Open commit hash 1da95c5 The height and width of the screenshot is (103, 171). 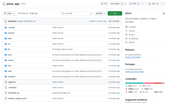(92, 21)
